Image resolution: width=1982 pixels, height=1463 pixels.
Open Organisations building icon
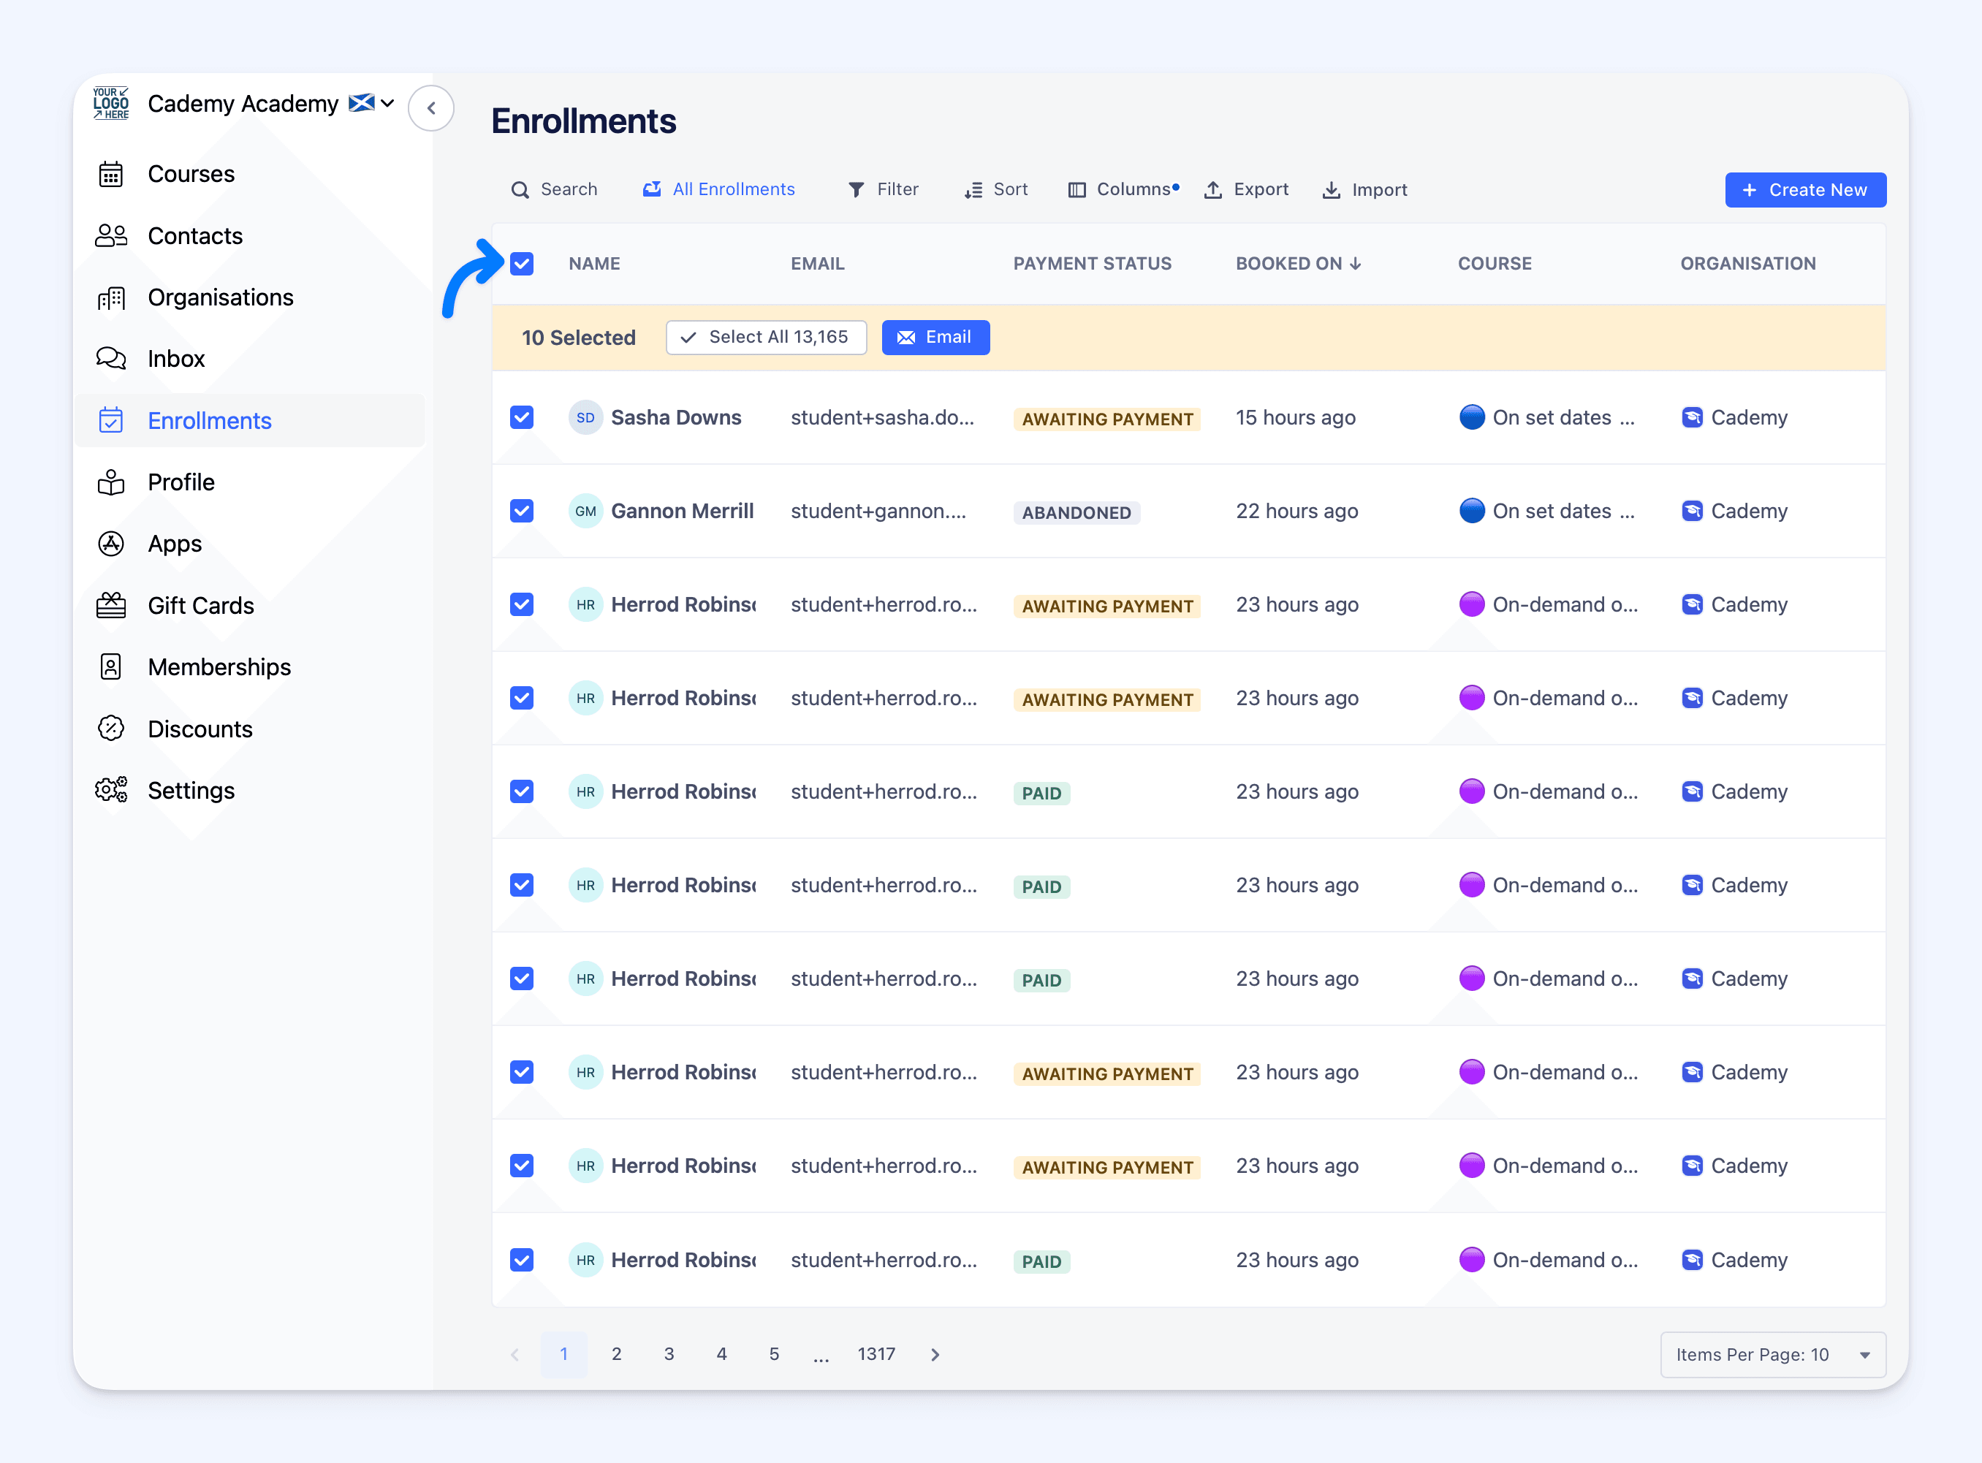[x=110, y=297]
